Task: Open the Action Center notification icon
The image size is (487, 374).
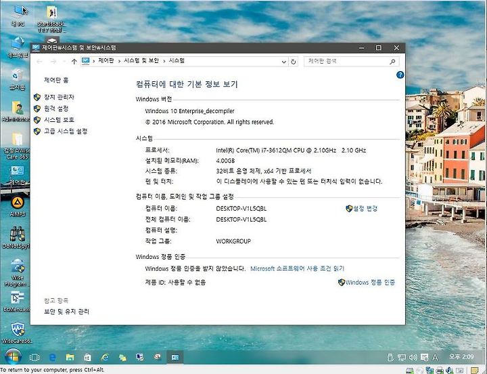Action: 424,358
